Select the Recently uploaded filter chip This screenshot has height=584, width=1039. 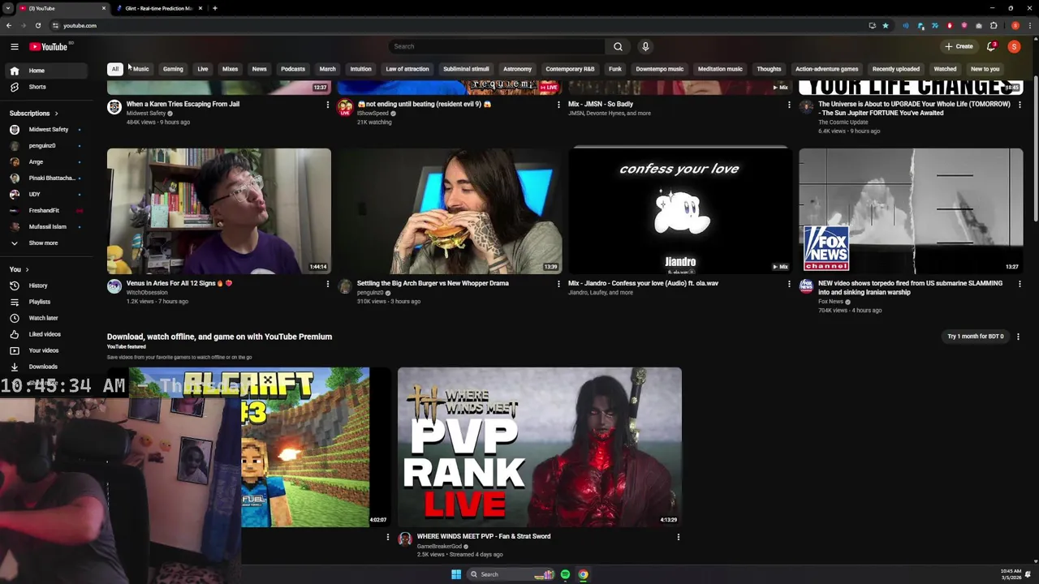(896, 69)
